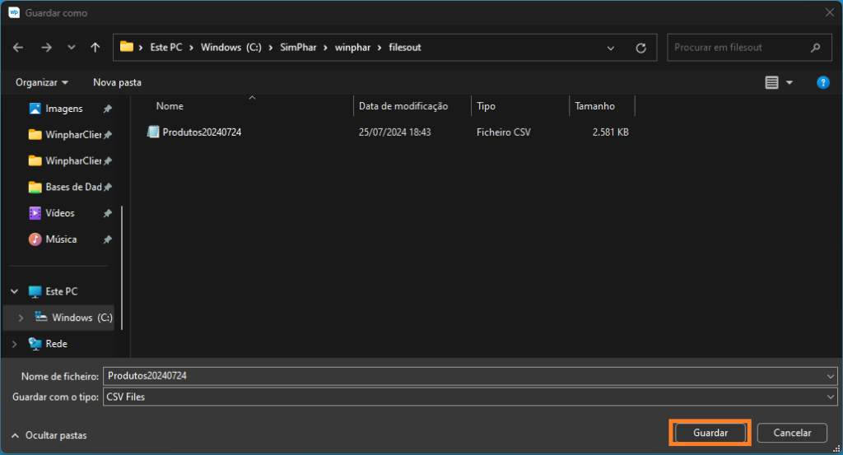Collapse the Este PC tree node
The height and width of the screenshot is (455, 843).
point(14,291)
